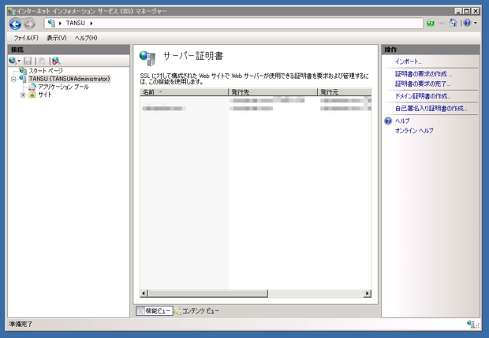Click the server certificates header icon
Viewport: 489px width, 338px height.
[147, 58]
